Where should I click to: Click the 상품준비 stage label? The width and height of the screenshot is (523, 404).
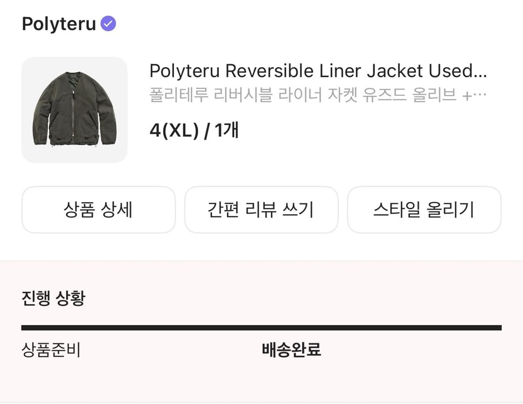point(52,350)
